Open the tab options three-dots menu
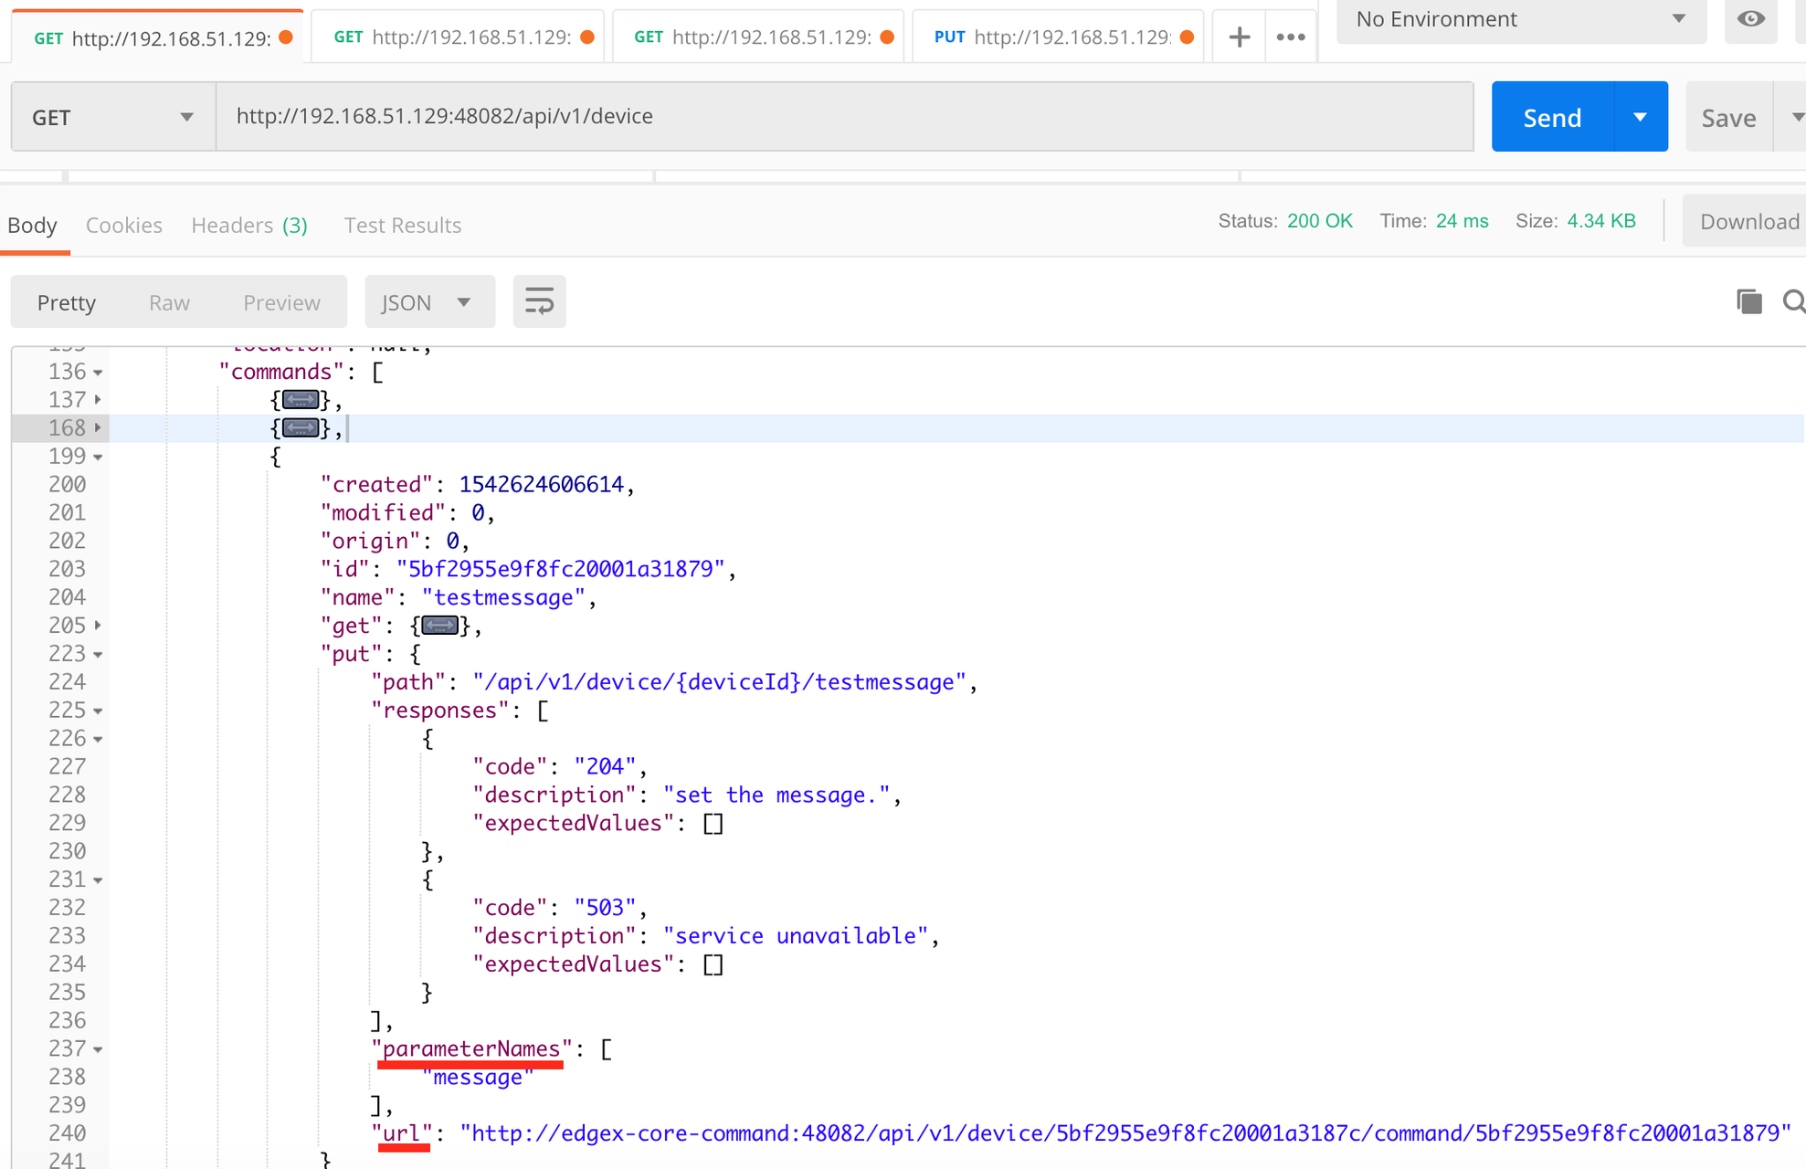 tap(1291, 37)
